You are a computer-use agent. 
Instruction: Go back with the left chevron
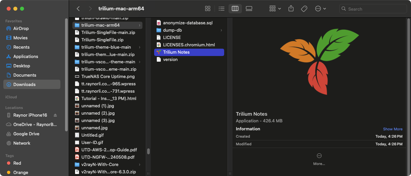pyautogui.click(x=78, y=9)
